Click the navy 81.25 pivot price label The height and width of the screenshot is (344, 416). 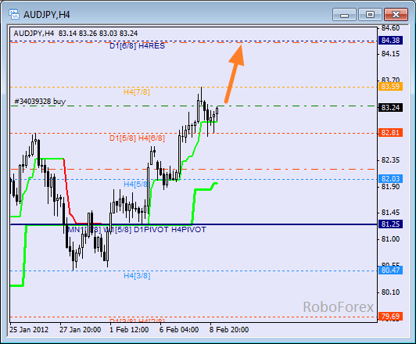coord(390,224)
